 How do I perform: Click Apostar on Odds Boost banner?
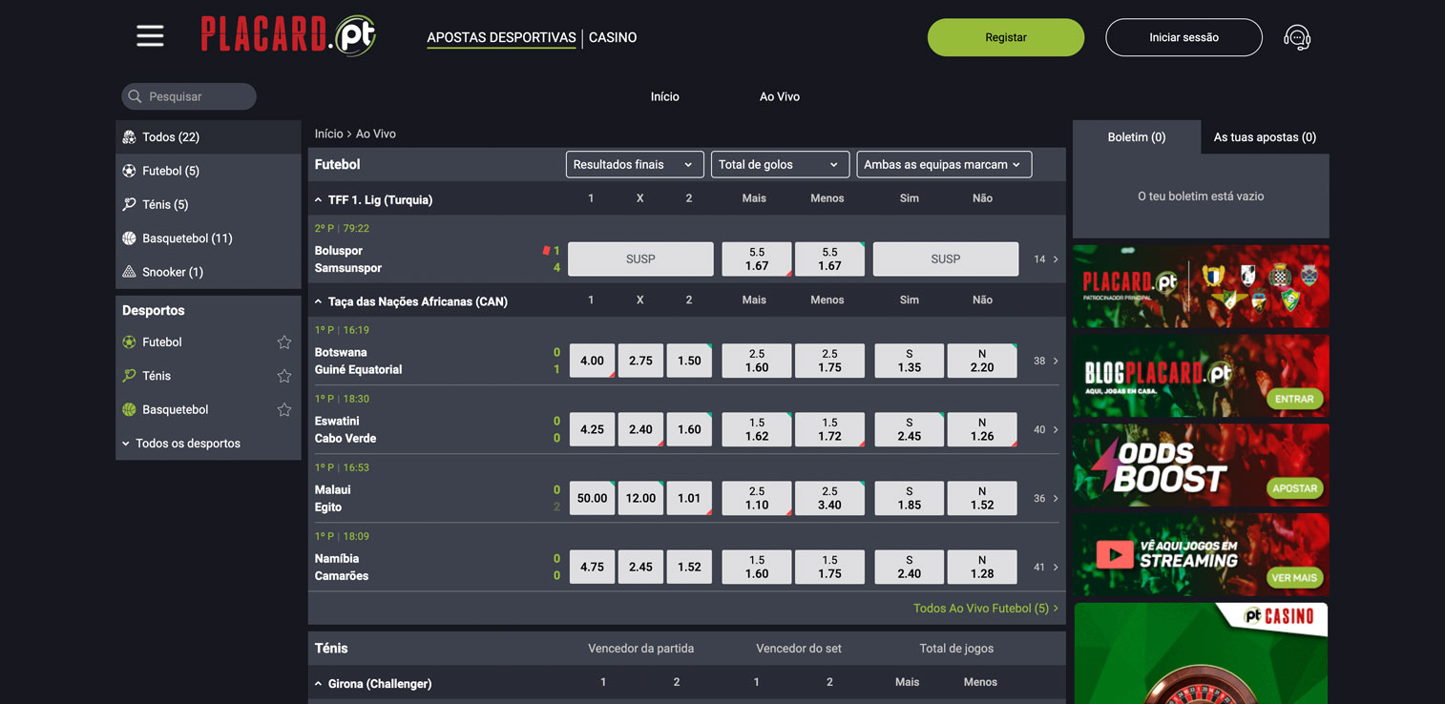point(1294,488)
